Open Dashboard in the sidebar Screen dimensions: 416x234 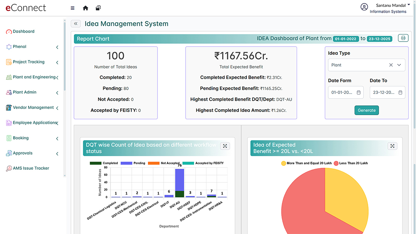[x=23, y=31]
